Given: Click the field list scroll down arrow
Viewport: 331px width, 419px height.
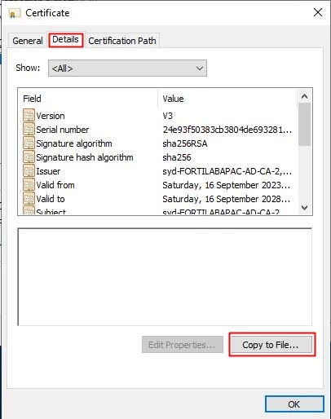Looking at the screenshot, I should (x=305, y=208).
